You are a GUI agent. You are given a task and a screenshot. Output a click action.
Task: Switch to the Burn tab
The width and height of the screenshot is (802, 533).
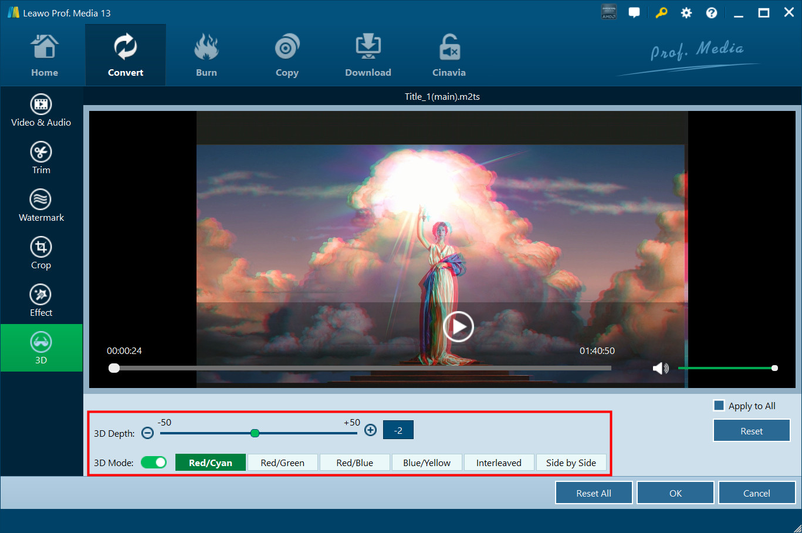click(207, 56)
